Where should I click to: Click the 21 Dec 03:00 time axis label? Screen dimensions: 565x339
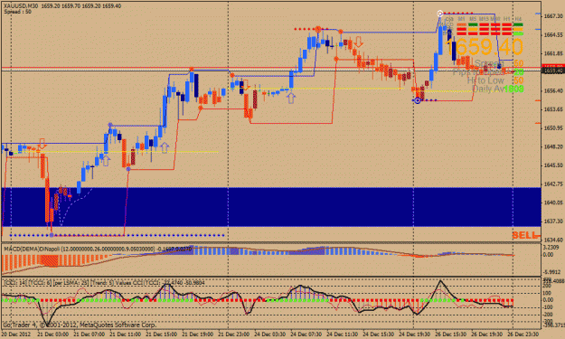click(x=52, y=334)
